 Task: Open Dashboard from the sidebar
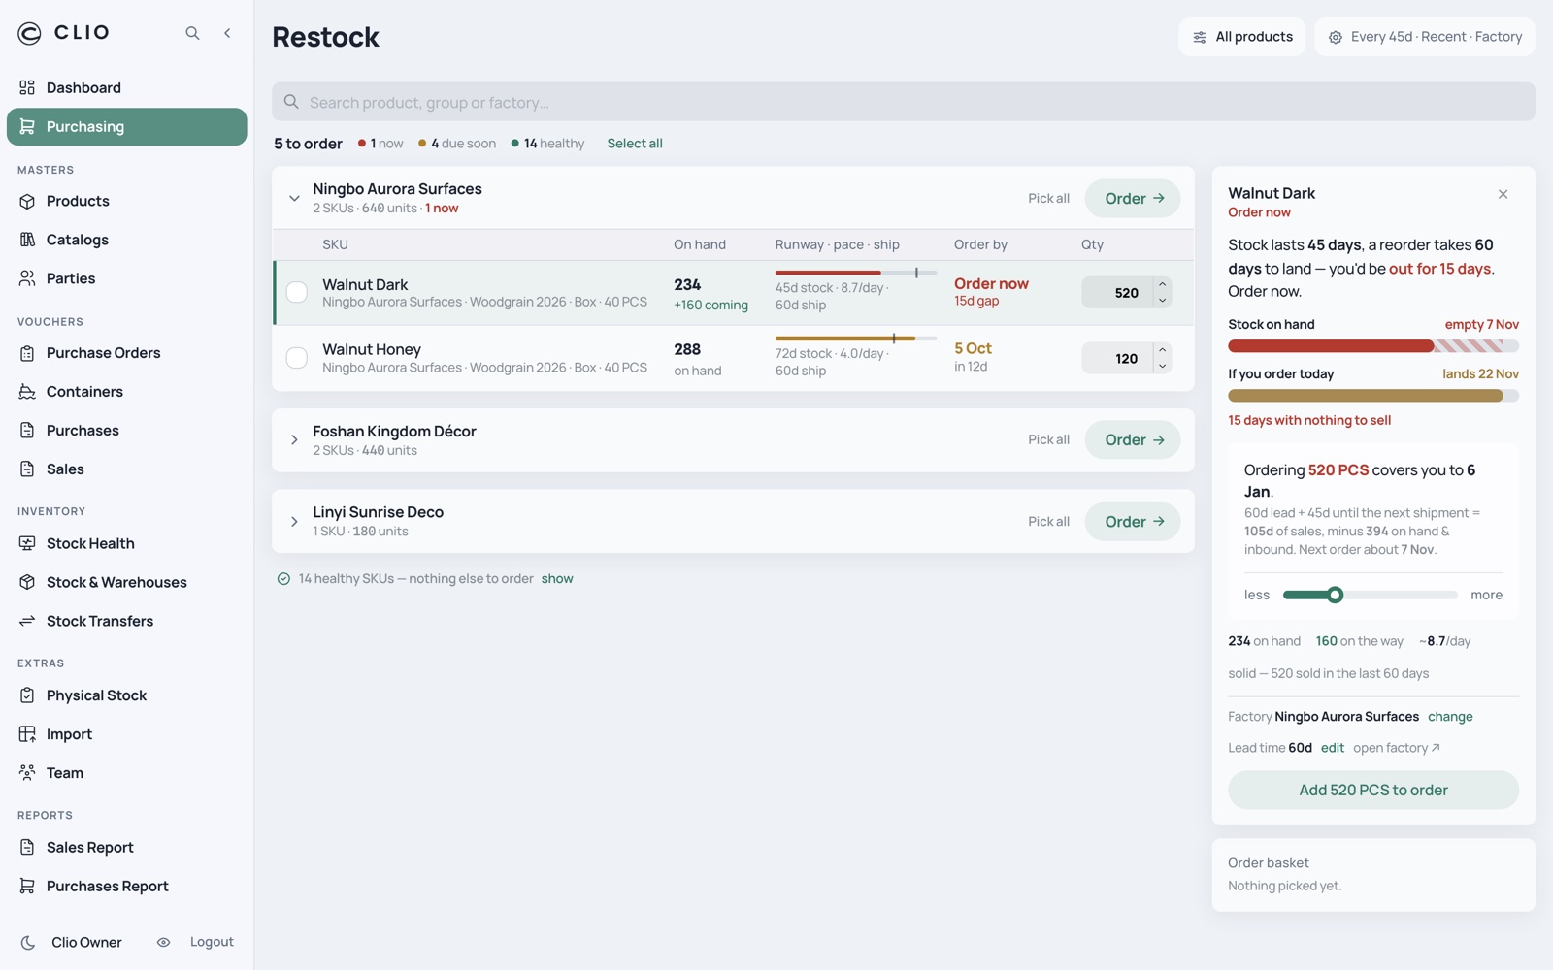click(x=126, y=87)
